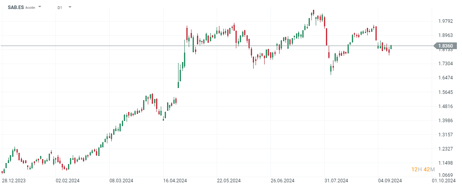
Task: Expand the D1 timeframe dropdown arrow
Action: pos(70,7)
